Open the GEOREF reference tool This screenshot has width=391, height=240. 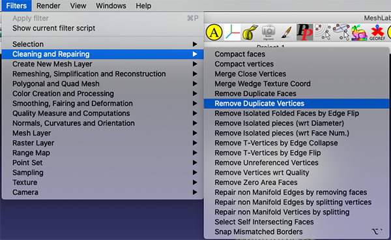click(x=377, y=33)
